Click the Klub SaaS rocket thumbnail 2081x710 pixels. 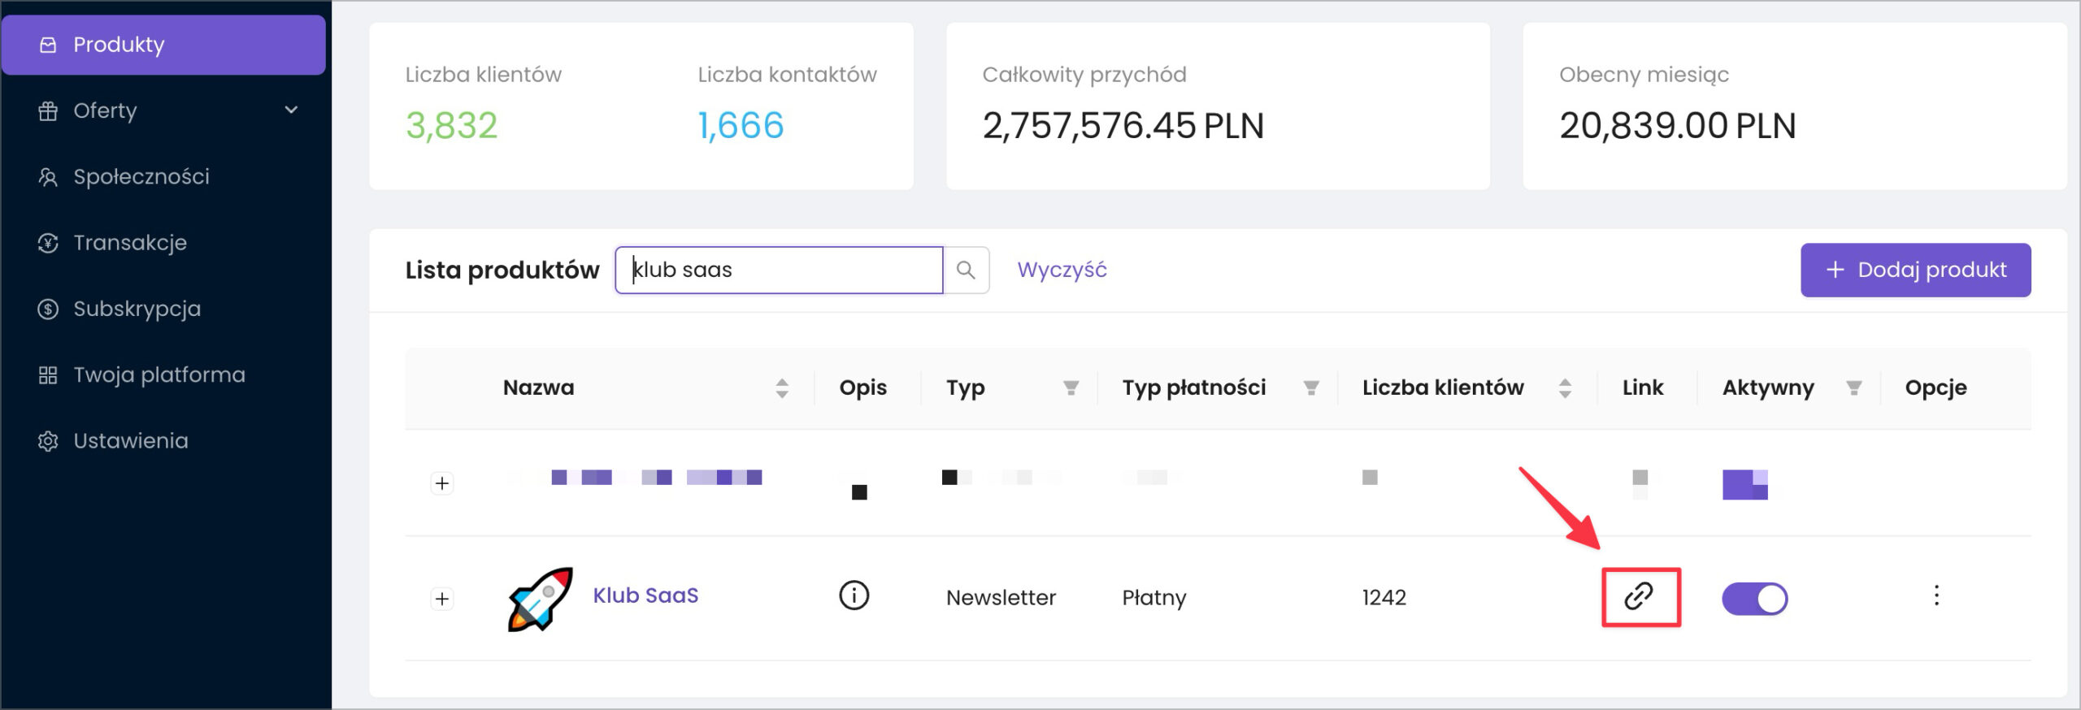[x=541, y=599]
